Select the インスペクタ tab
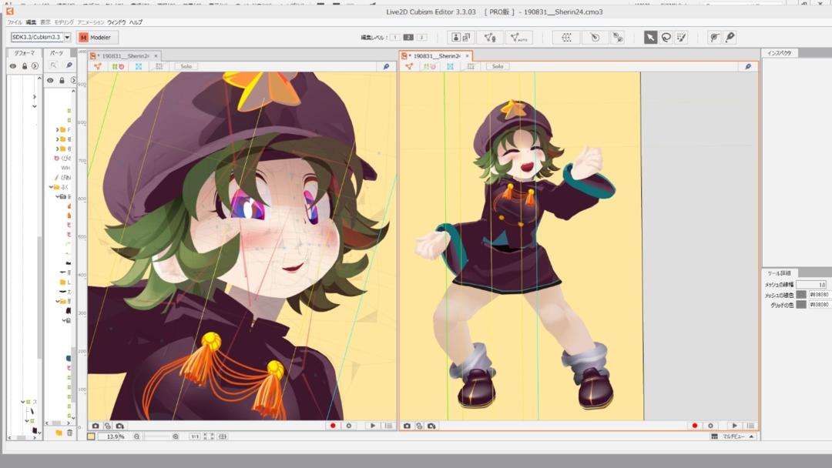This screenshot has height=468, width=832. (x=780, y=53)
